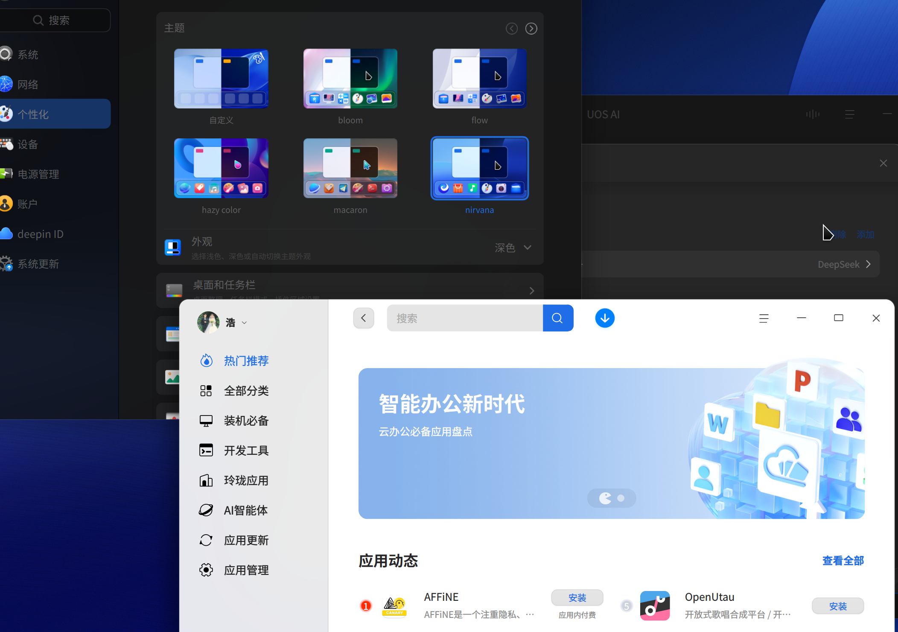Click user avatar in app store

(x=208, y=322)
